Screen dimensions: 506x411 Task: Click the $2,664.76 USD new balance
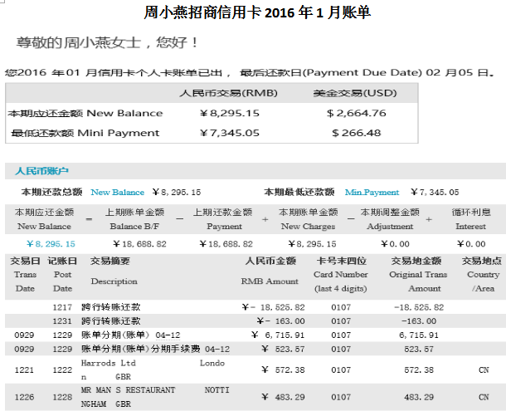point(356,113)
